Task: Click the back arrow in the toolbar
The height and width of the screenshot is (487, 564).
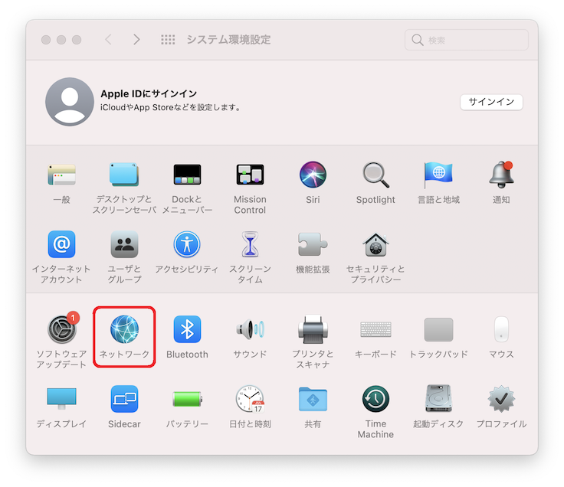Action: [108, 40]
